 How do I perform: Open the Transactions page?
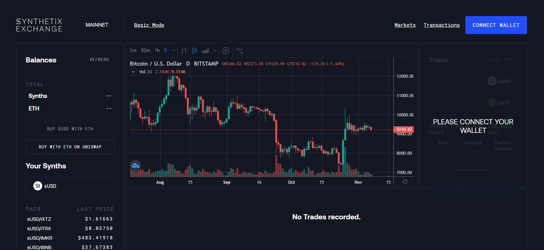tap(441, 25)
